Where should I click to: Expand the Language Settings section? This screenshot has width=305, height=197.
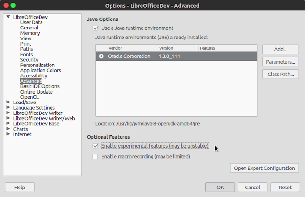[x=8, y=107]
